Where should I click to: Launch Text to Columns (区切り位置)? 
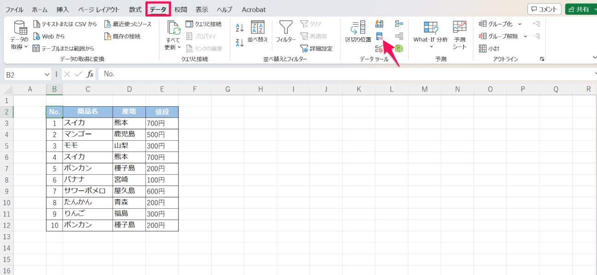[x=358, y=32]
